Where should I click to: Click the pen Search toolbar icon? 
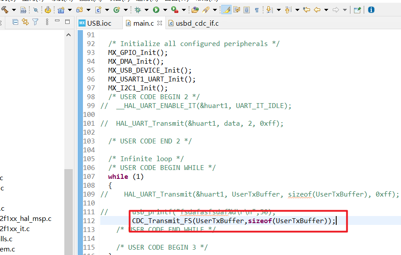(x=206, y=10)
